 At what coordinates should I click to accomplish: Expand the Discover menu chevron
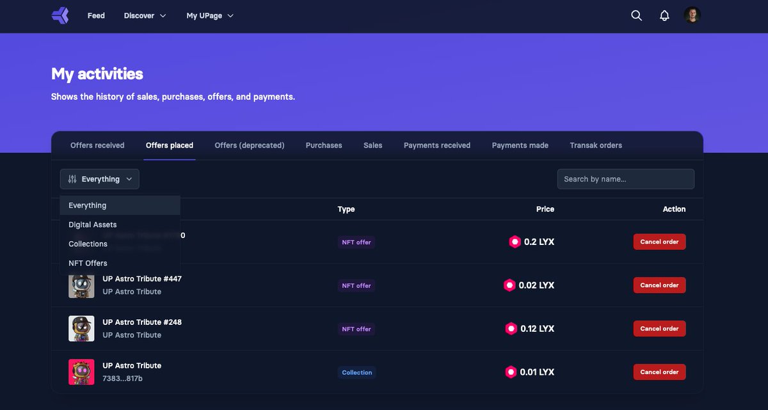(x=163, y=16)
